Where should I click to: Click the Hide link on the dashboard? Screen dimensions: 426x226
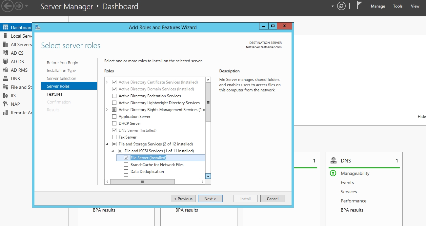pos(422,116)
